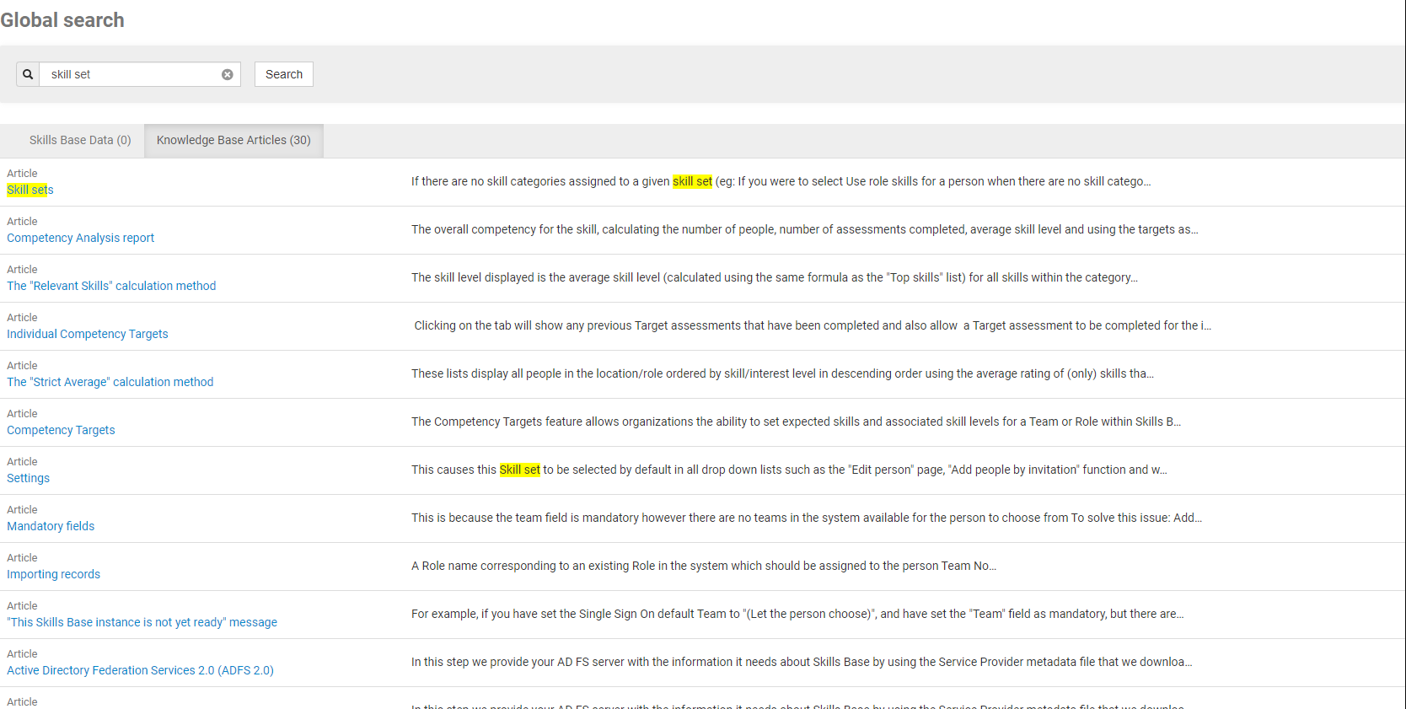Open the Skill sets article
The image size is (1406, 709).
pos(30,190)
